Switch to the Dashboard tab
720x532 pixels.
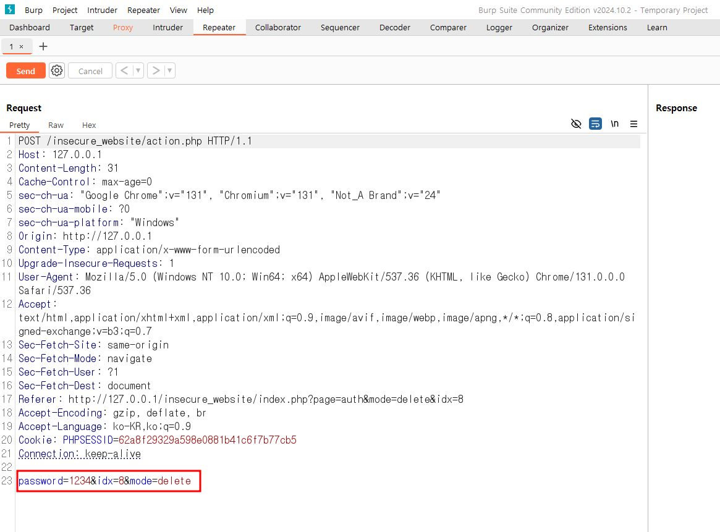pos(30,28)
